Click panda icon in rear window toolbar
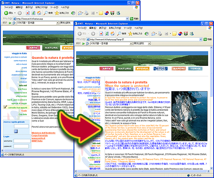Image resolution: width=214 pixels, height=178 pixels. click(112, 13)
